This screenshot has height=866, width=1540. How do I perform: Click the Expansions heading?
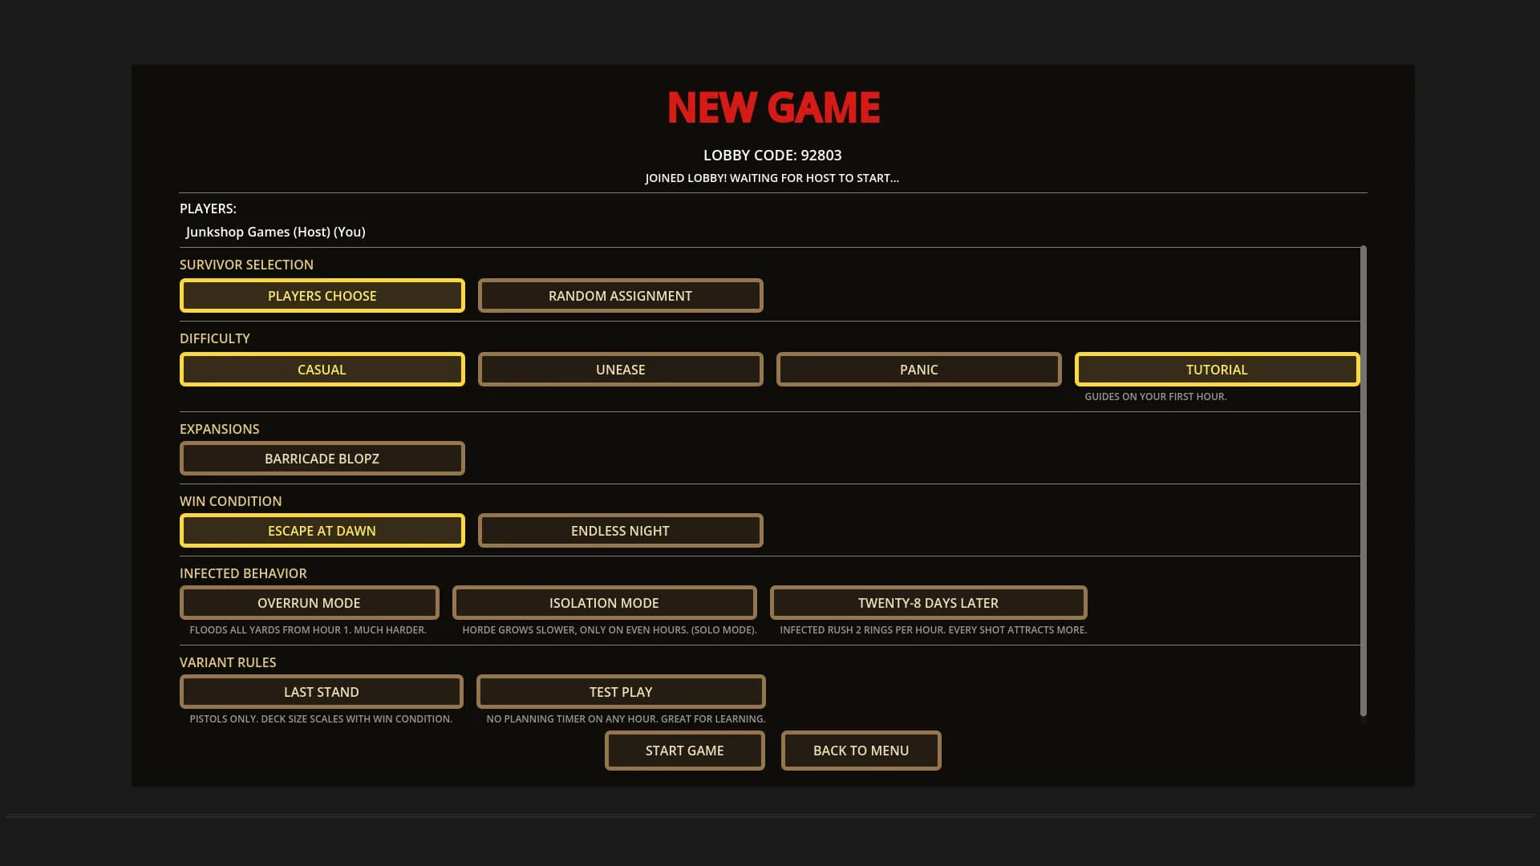tap(219, 429)
